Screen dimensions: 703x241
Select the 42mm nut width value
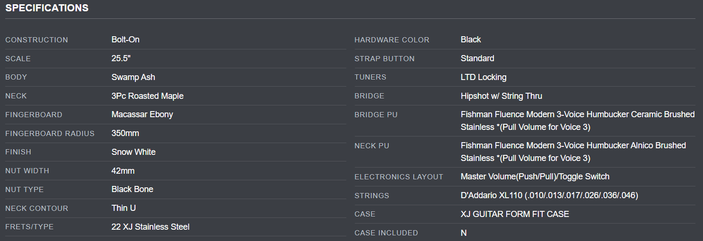(x=123, y=170)
